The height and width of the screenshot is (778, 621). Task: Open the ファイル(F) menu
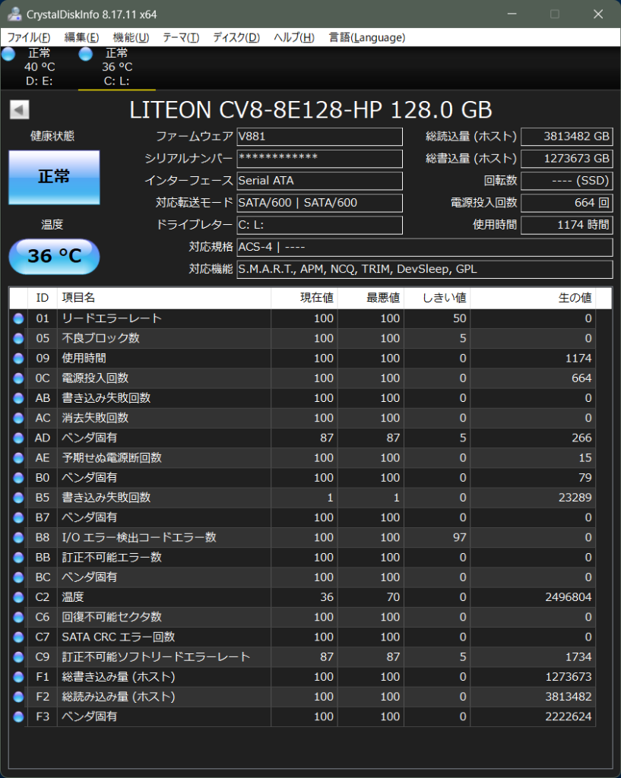(x=28, y=37)
